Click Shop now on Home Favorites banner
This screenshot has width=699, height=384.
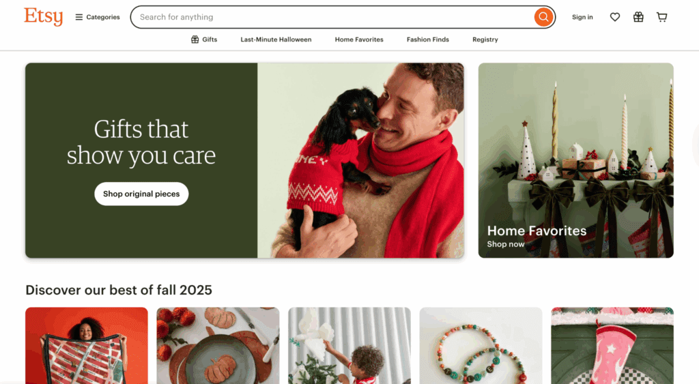pyautogui.click(x=506, y=244)
